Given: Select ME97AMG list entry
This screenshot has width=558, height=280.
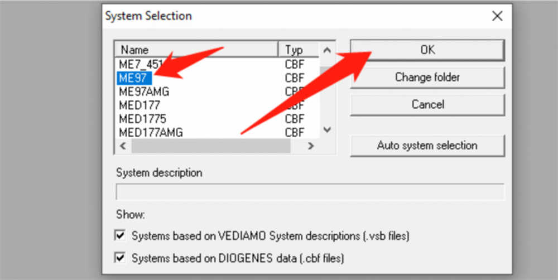Looking at the screenshot, I should point(144,91).
